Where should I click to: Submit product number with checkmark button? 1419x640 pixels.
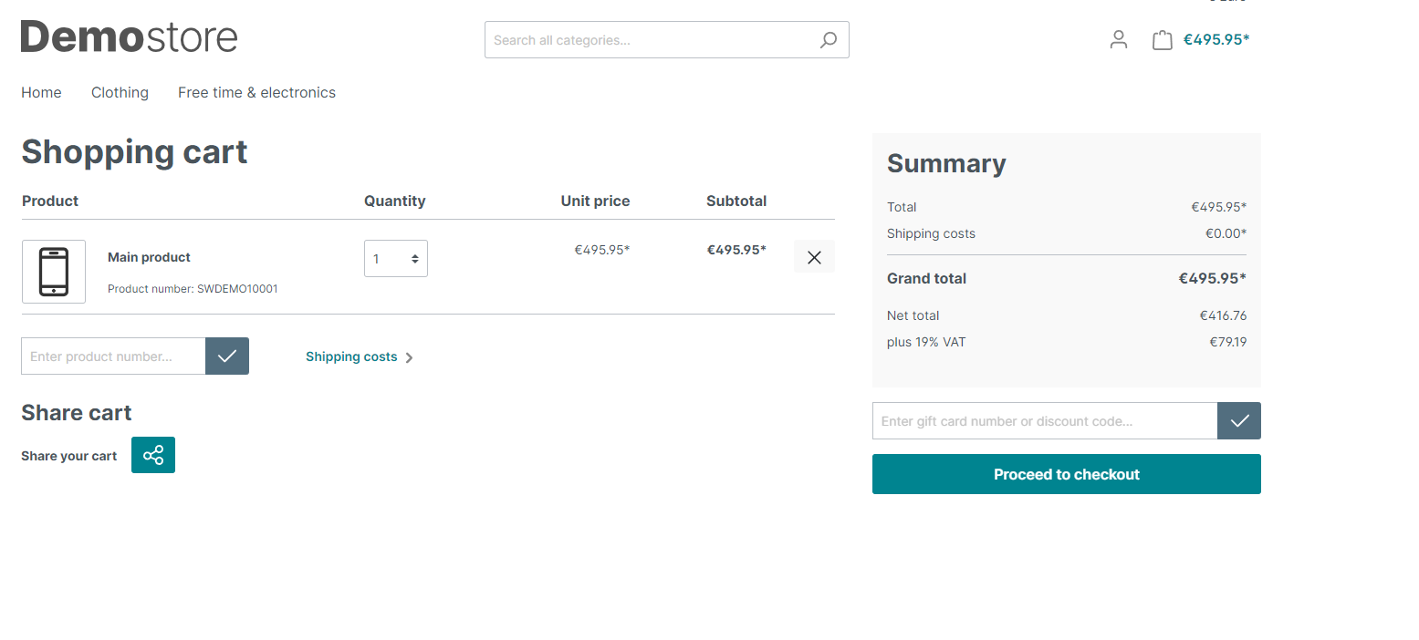(x=227, y=356)
